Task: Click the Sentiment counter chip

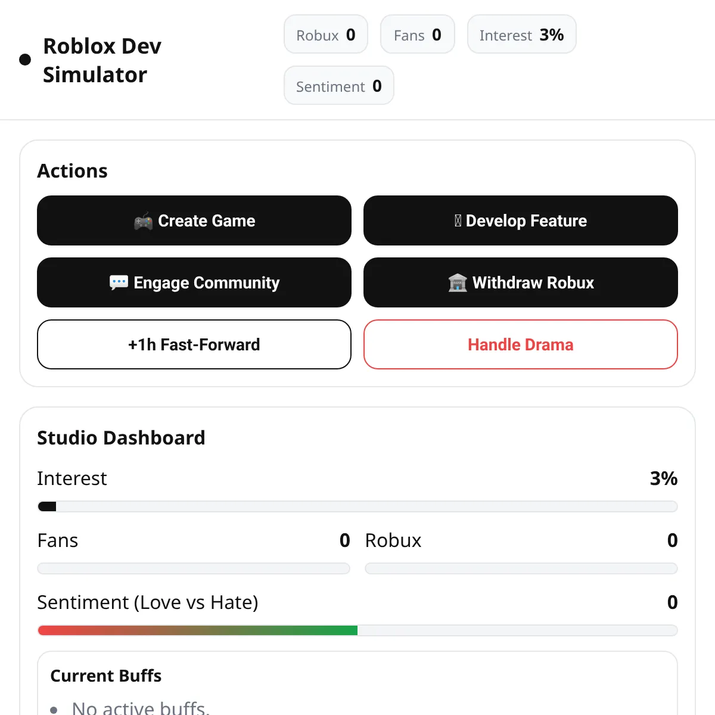Action: point(338,86)
